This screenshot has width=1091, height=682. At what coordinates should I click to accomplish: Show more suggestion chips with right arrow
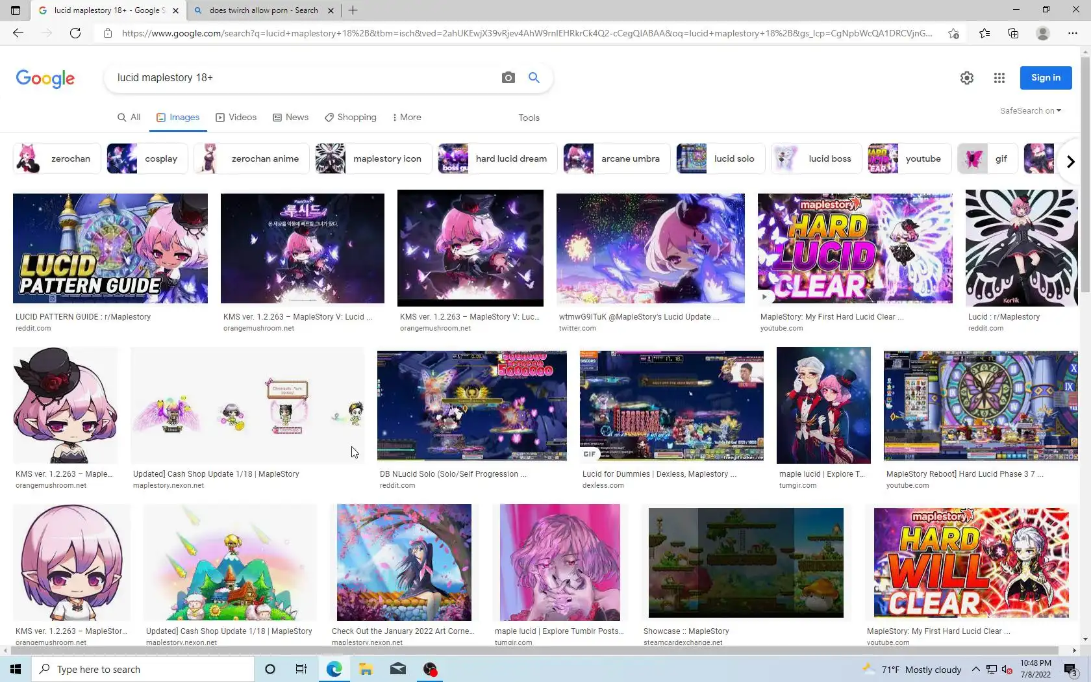pos(1070,161)
